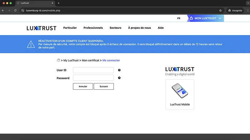Screen dimensions: 250x140
Task: Open the tab search dropdown arrow
Action: coord(248,3)
